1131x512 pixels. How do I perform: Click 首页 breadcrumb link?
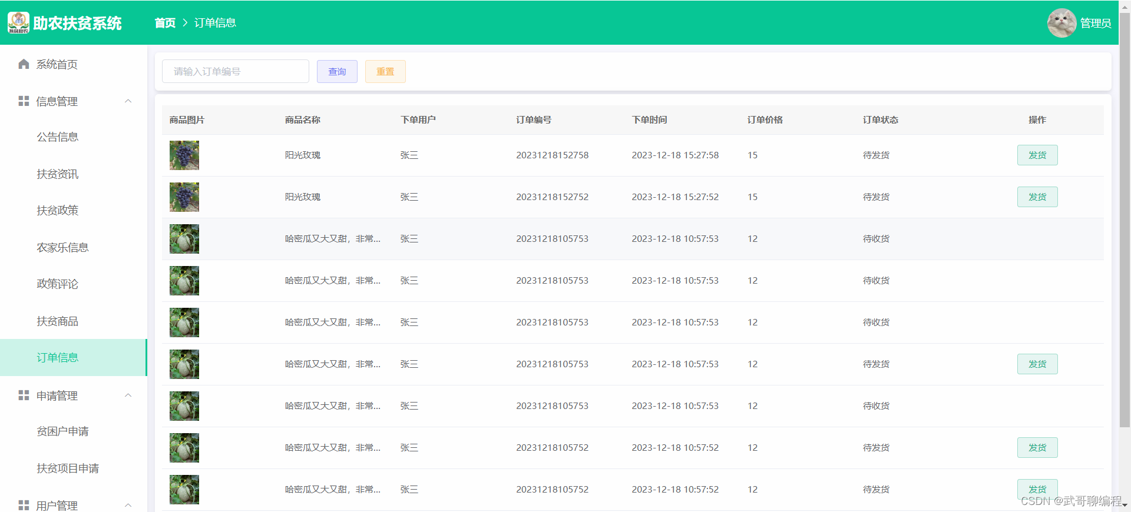pyautogui.click(x=165, y=23)
